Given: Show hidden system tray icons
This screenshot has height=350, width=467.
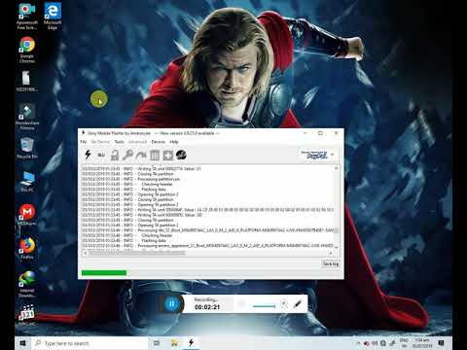Looking at the screenshot, I should coord(358,343).
